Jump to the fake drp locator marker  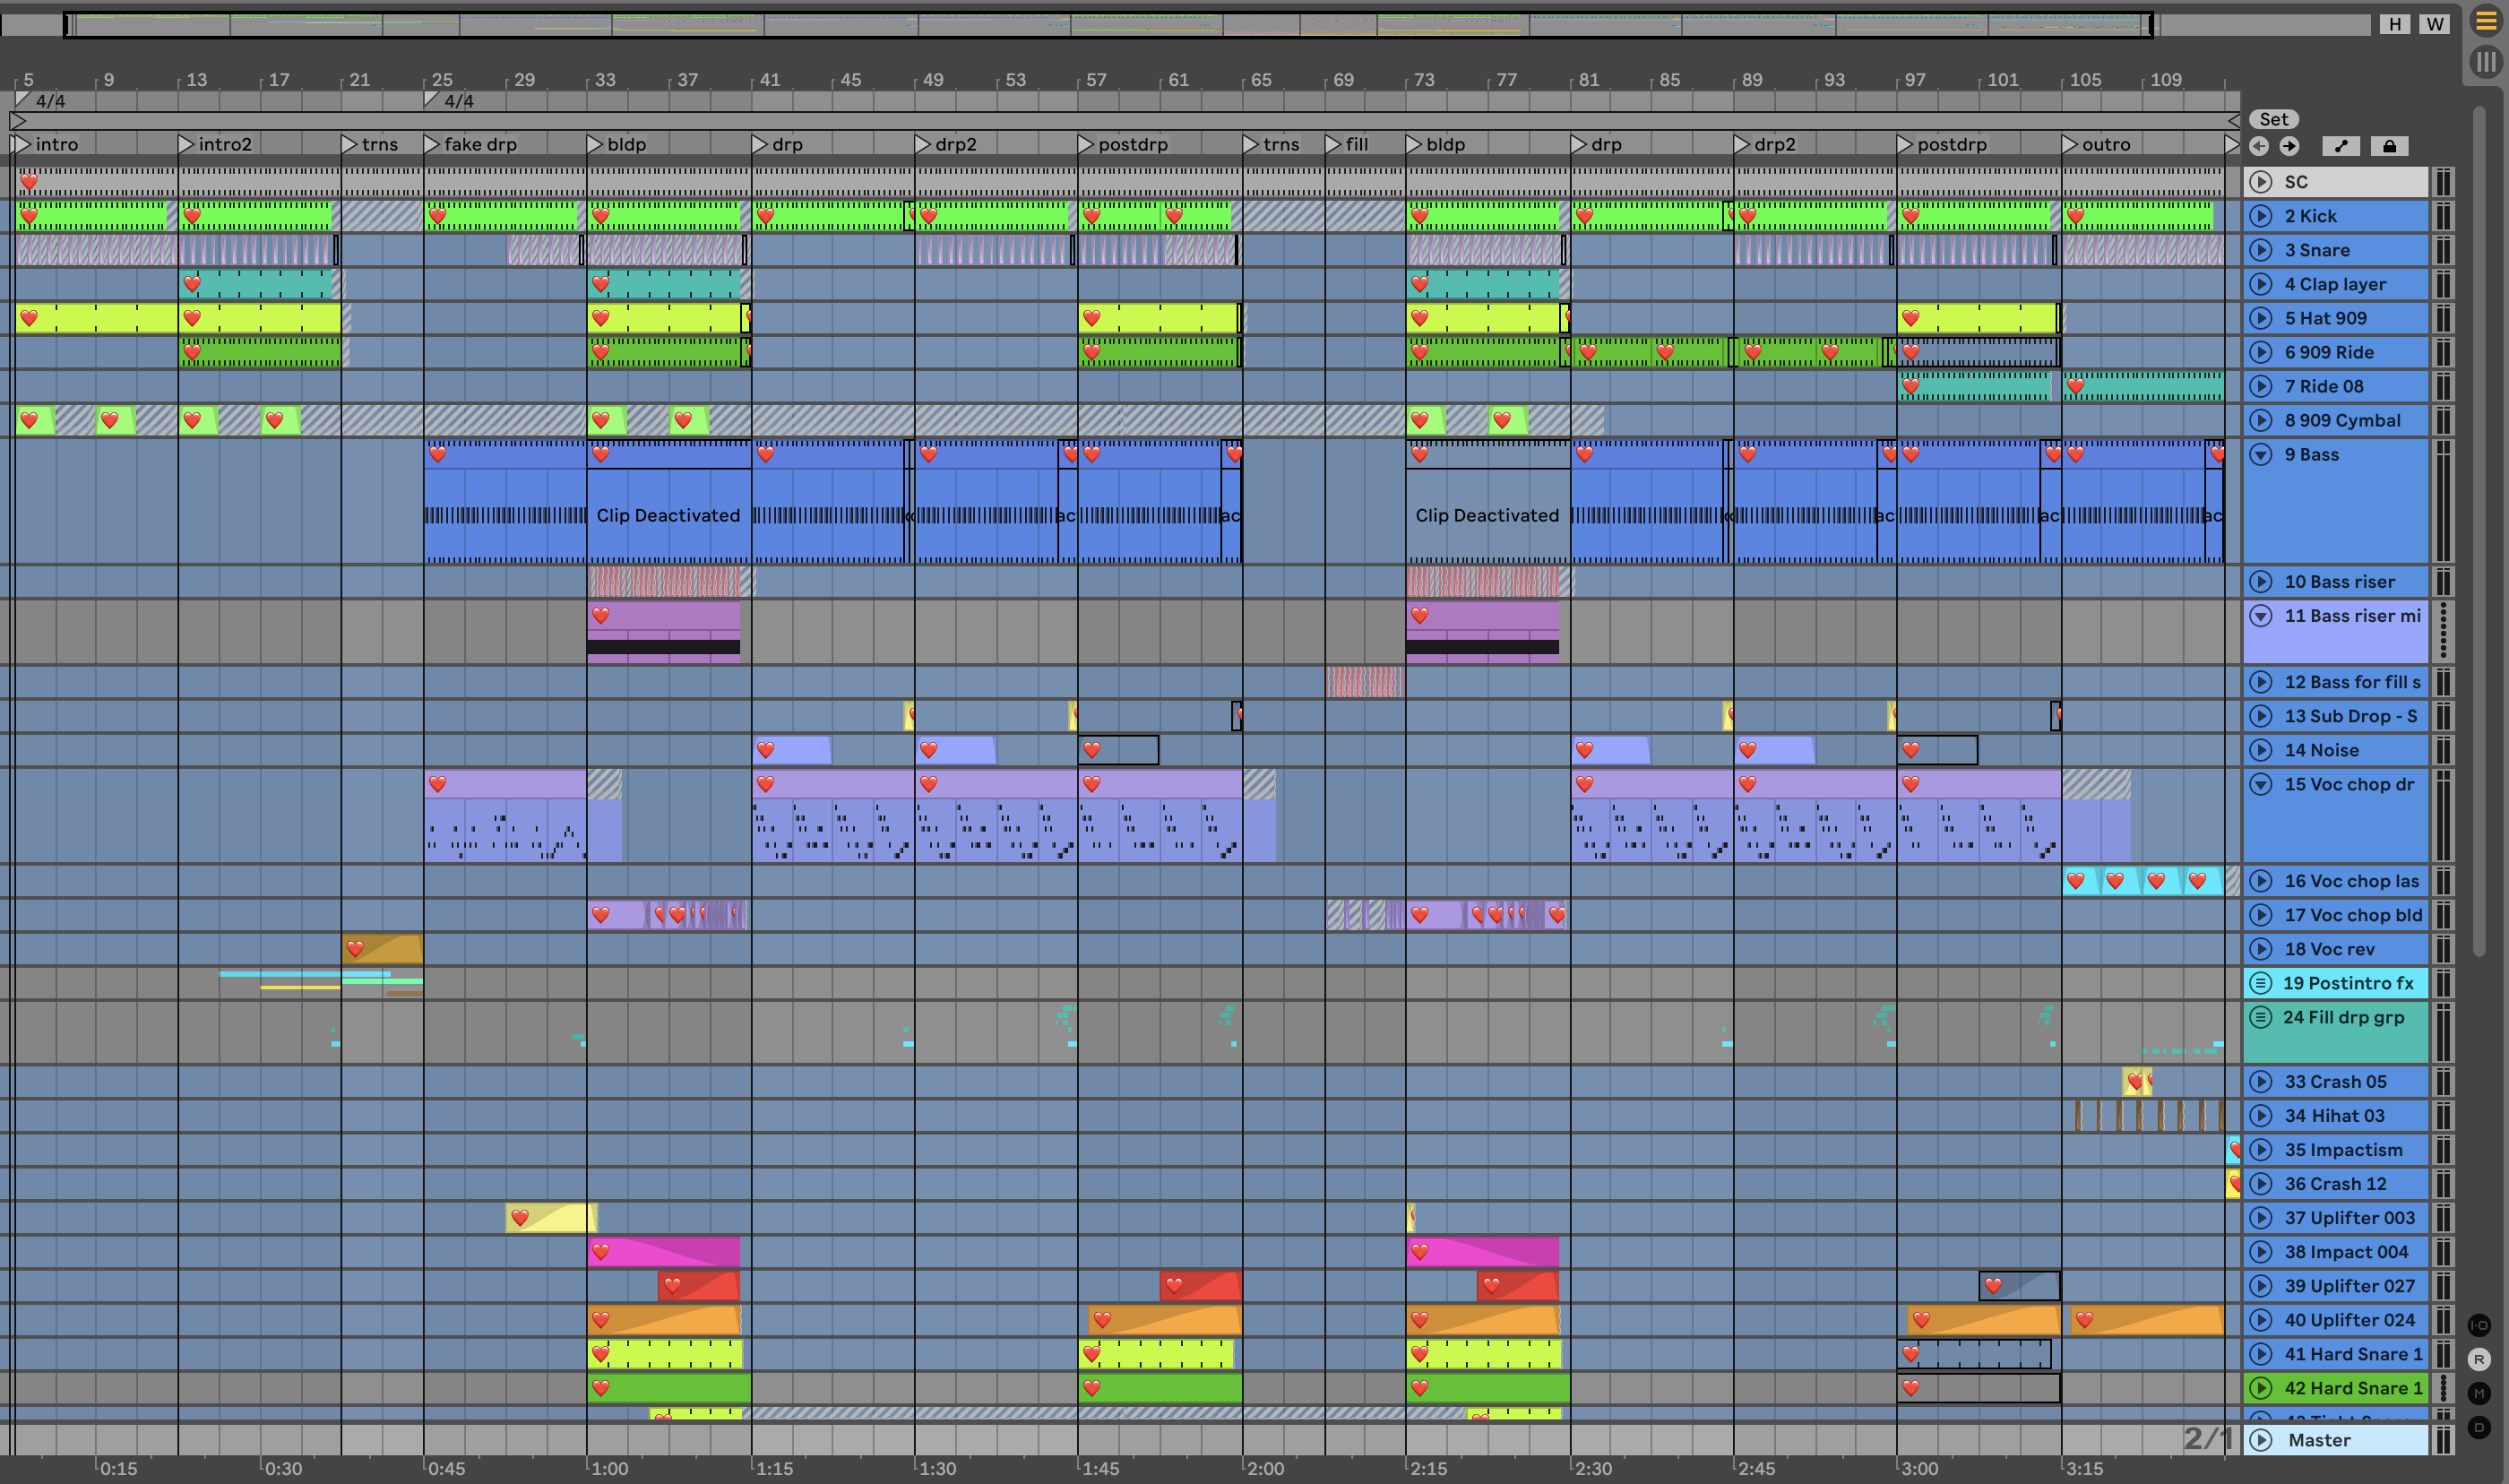433,145
